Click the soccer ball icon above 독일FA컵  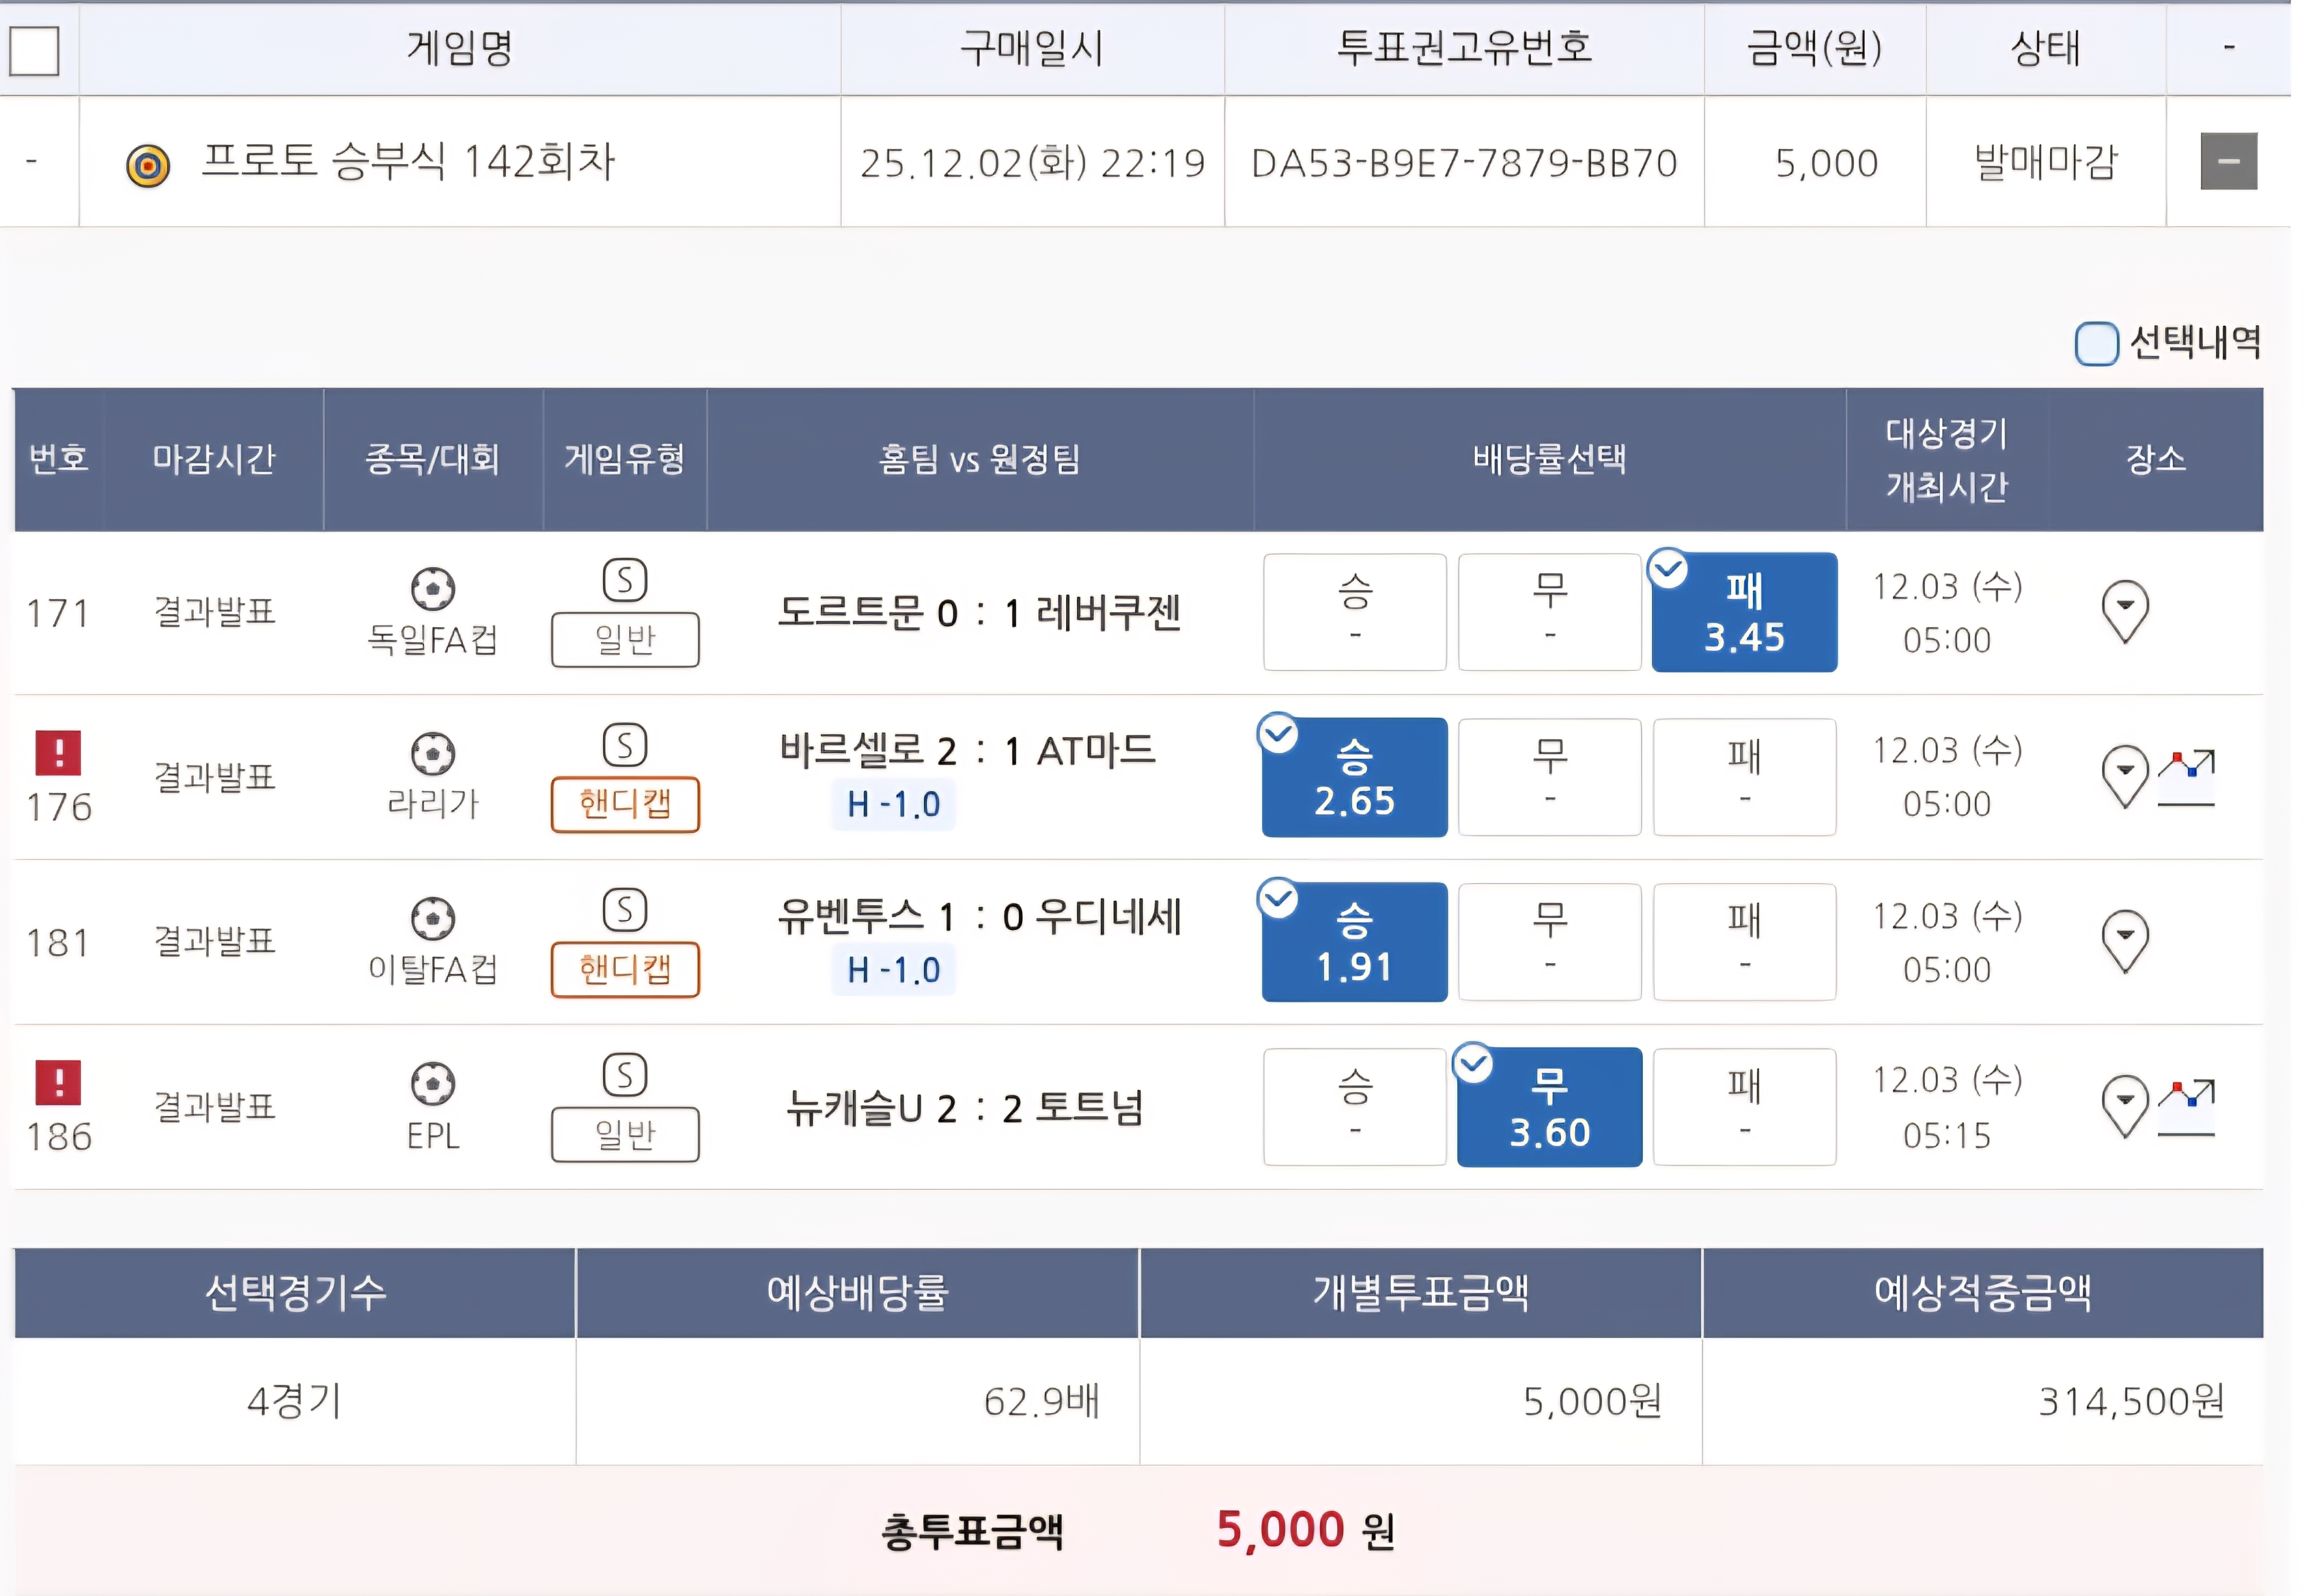[x=433, y=588]
